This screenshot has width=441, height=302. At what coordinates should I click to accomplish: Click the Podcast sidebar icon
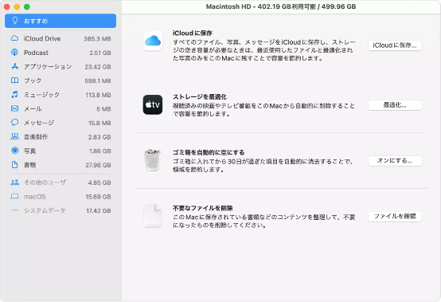(x=14, y=53)
